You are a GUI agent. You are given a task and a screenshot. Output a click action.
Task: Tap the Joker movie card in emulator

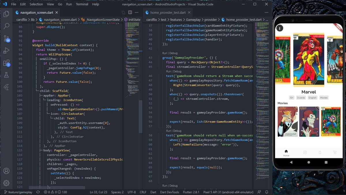tap(309, 122)
